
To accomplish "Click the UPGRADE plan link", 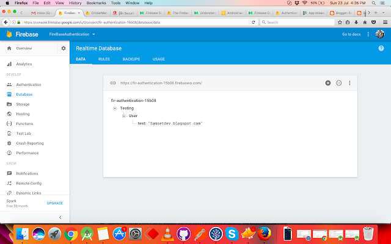I will tap(55, 203).
